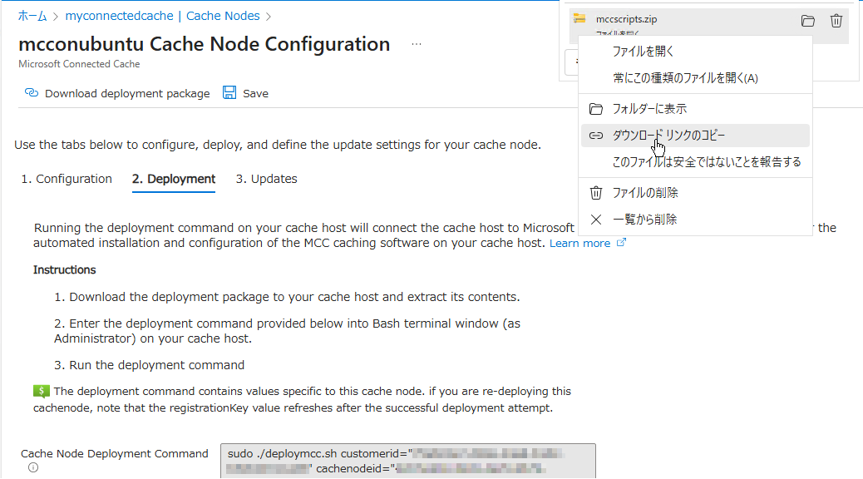
Task: Open the ellipsis menu next to the page title
Action: tap(417, 43)
